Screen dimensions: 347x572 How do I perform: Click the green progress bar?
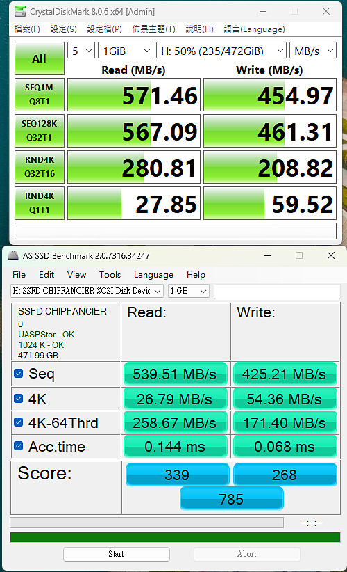click(175, 537)
